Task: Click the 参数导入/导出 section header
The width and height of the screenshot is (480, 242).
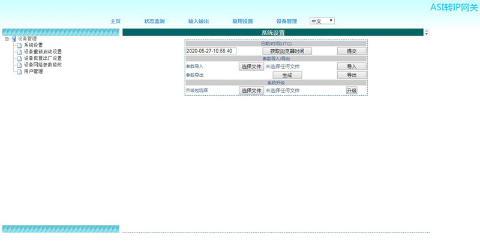Action: [x=276, y=59]
